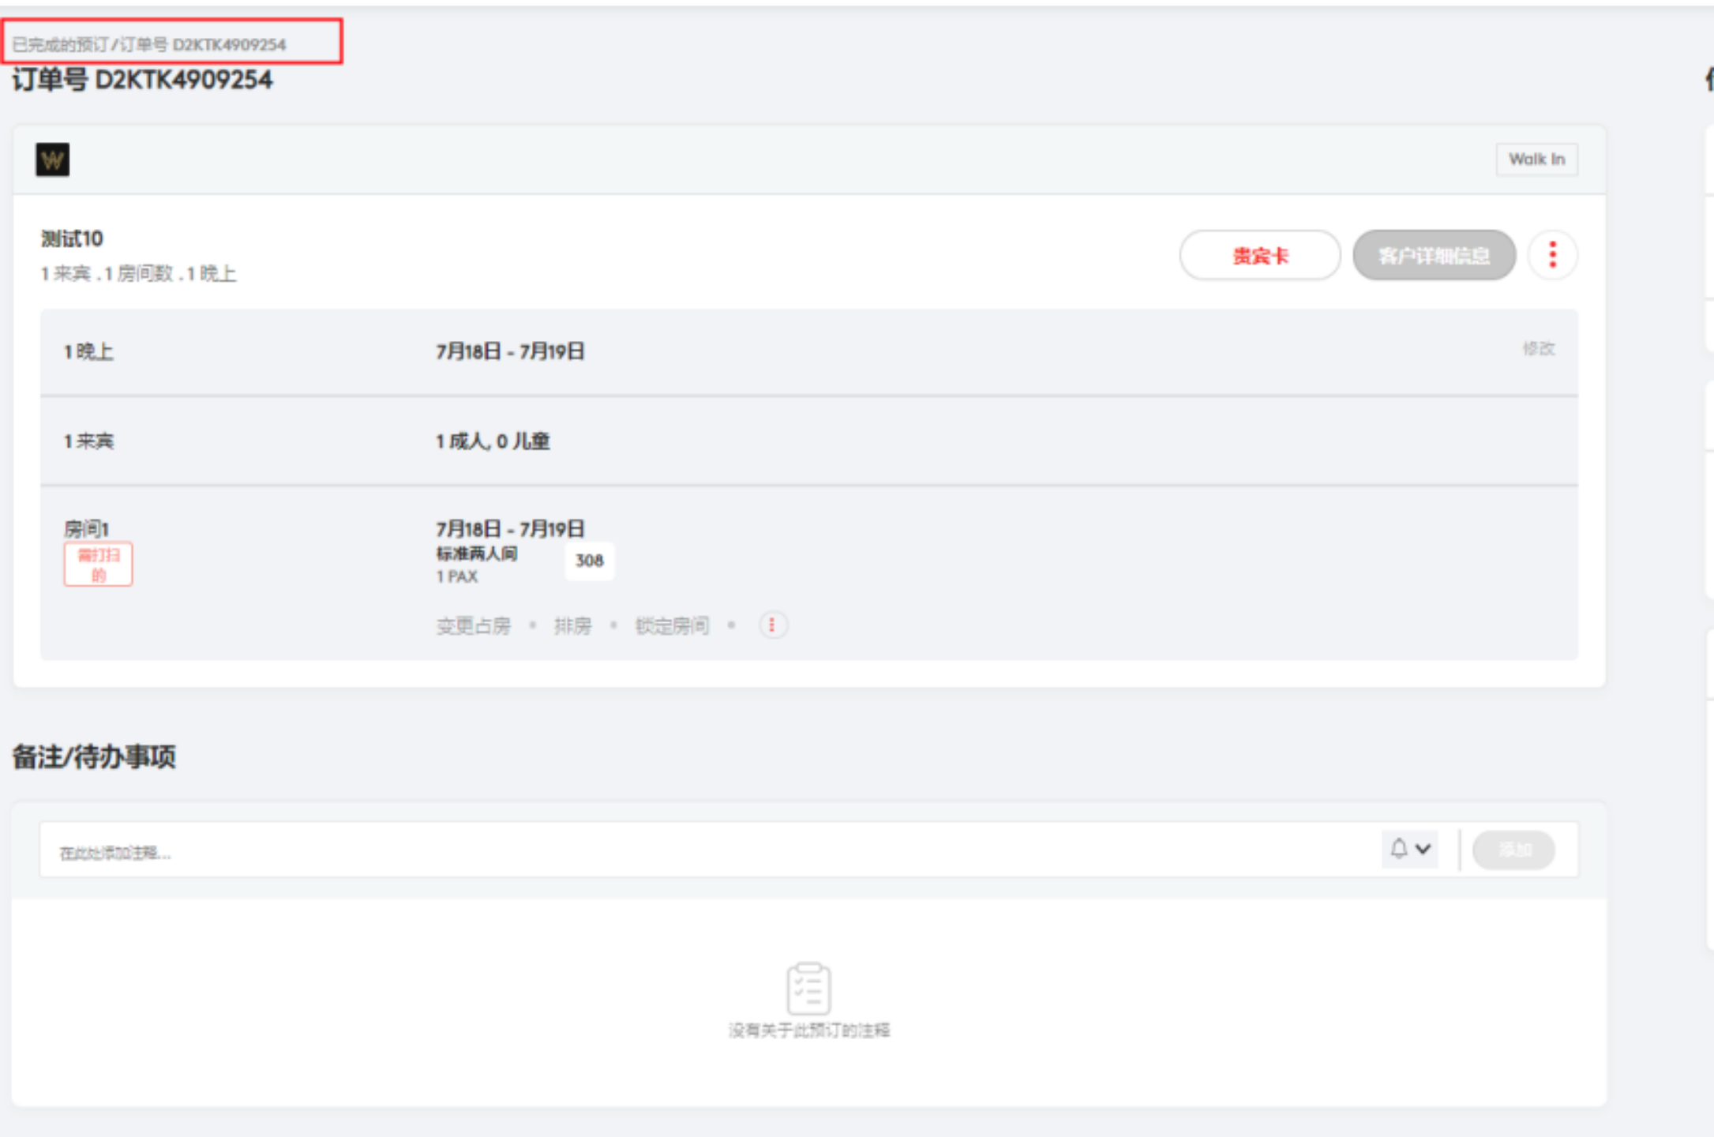Click the 修改 link for stay dates
Viewport: 1714px width, 1137px height.
[x=1538, y=349]
